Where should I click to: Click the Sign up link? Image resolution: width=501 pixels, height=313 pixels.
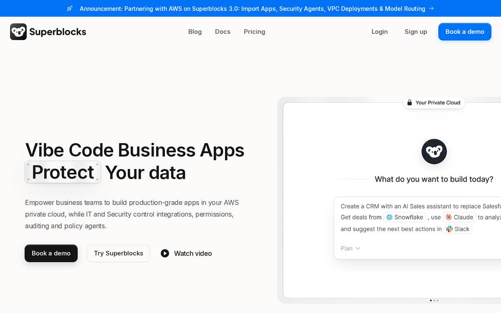416,32
